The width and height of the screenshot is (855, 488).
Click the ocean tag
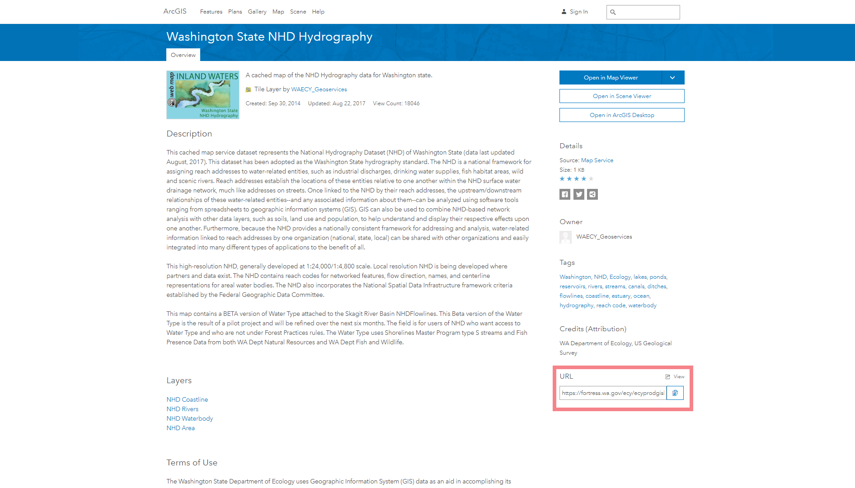pos(641,296)
